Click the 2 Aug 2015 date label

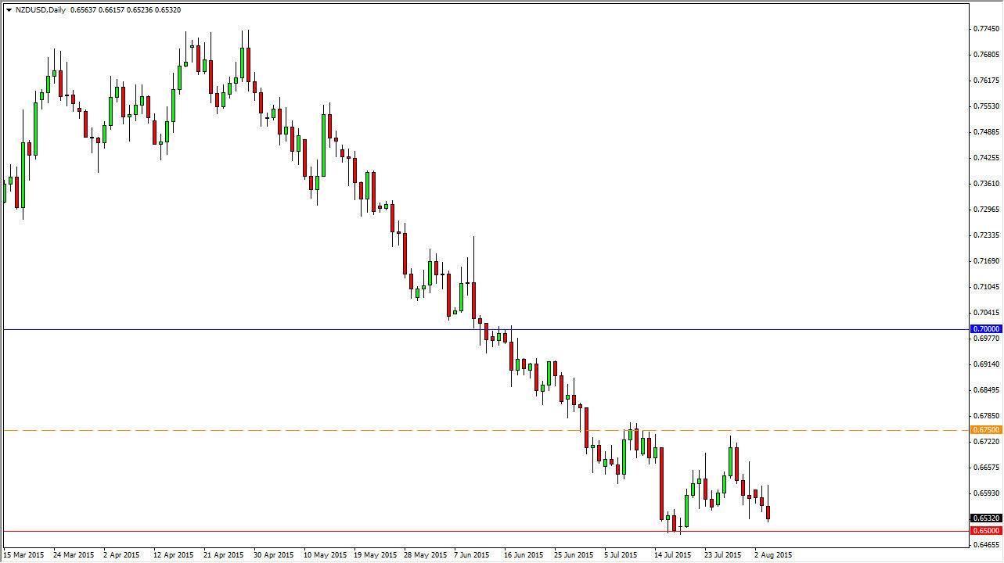(x=772, y=555)
